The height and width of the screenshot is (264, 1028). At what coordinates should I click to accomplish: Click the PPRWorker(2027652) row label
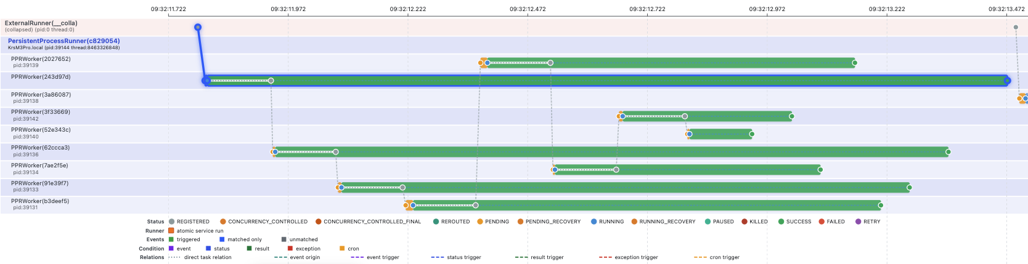click(x=41, y=59)
